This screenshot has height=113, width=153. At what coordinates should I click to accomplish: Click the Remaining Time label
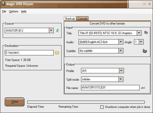click(x=68, y=107)
